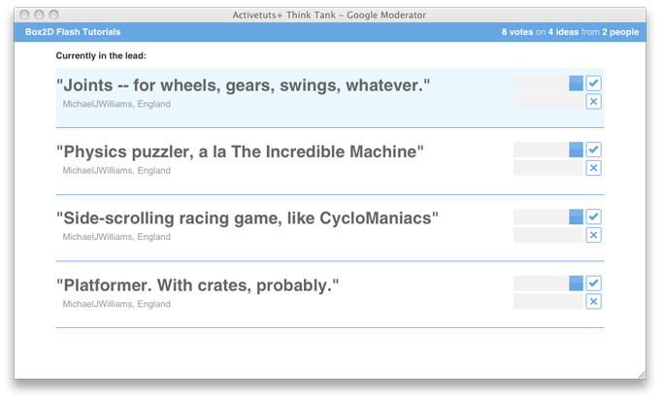660x400 pixels.
Task: Vote yes on the Joints idea checkmark
Action: (594, 83)
